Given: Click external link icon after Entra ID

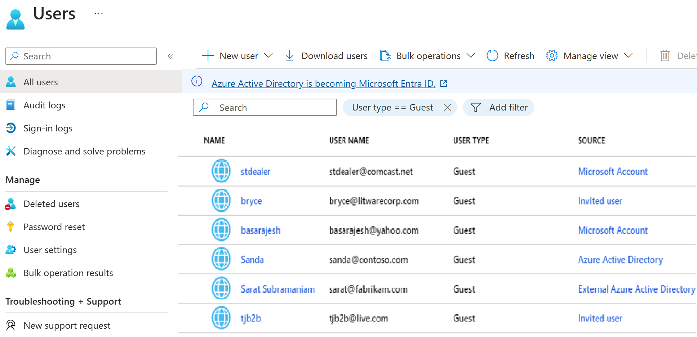Looking at the screenshot, I should point(444,84).
